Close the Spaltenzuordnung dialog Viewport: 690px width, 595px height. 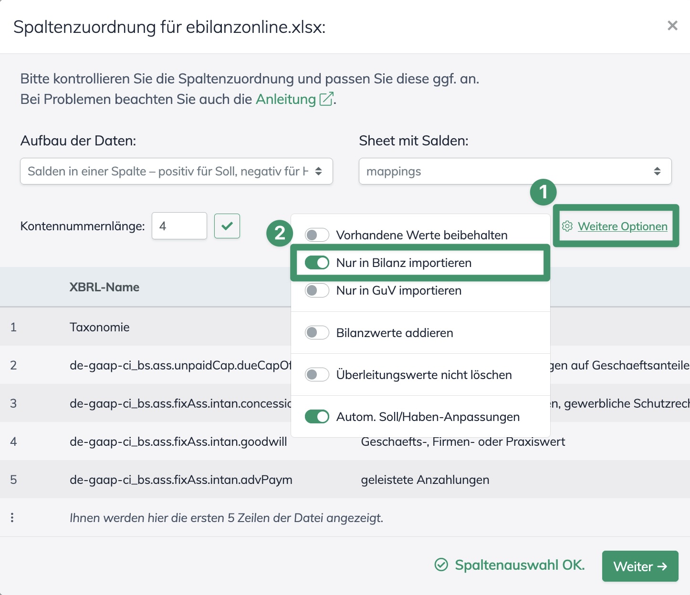tap(672, 26)
